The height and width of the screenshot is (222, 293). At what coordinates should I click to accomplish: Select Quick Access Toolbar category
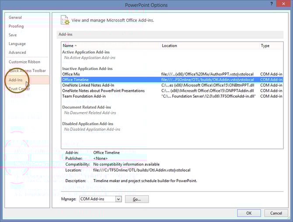tap(27, 70)
